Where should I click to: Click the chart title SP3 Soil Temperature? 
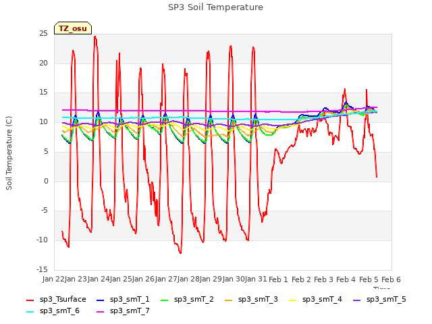215,7
